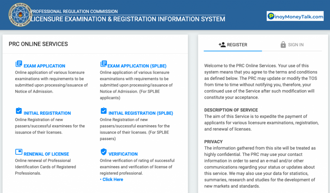
Task: Select the Exam Application (SPLBE) document icon
Action: (x=103, y=64)
